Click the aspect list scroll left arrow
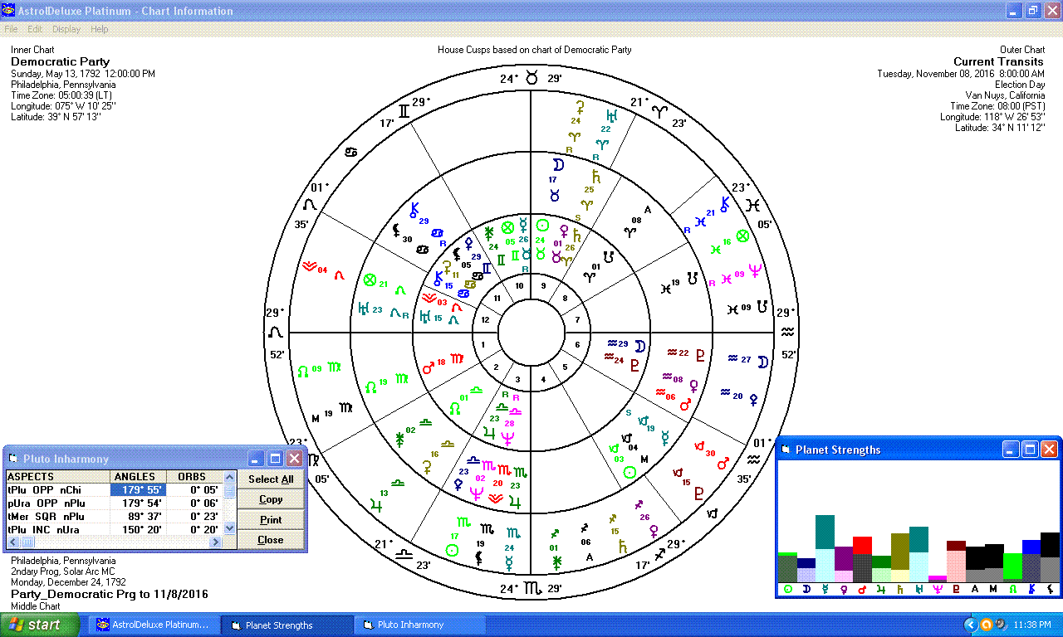Image resolution: width=1063 pixels, height=637 pixels. [x=12, y=542]
